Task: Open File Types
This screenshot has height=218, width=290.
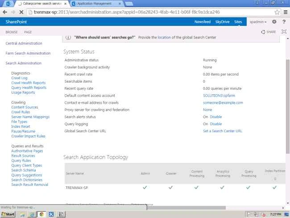Action: point(19,122)
